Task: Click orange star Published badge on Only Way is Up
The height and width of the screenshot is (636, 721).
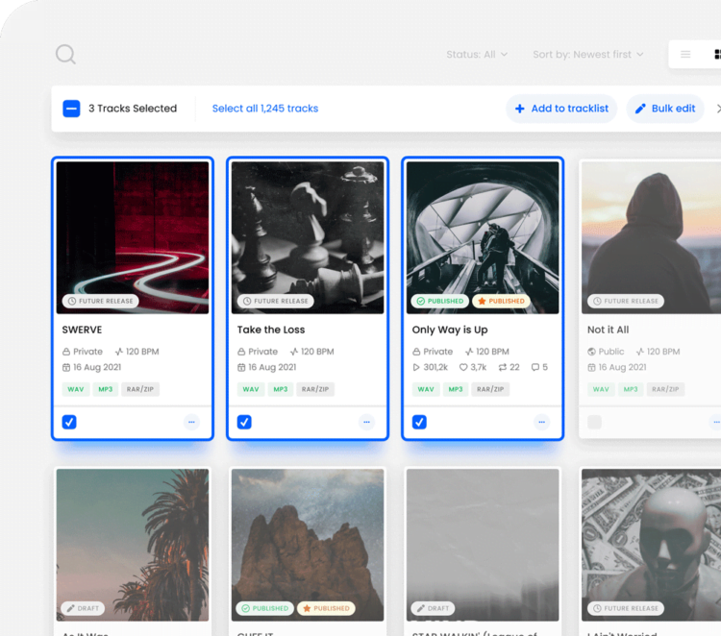Action: (501, 301)
